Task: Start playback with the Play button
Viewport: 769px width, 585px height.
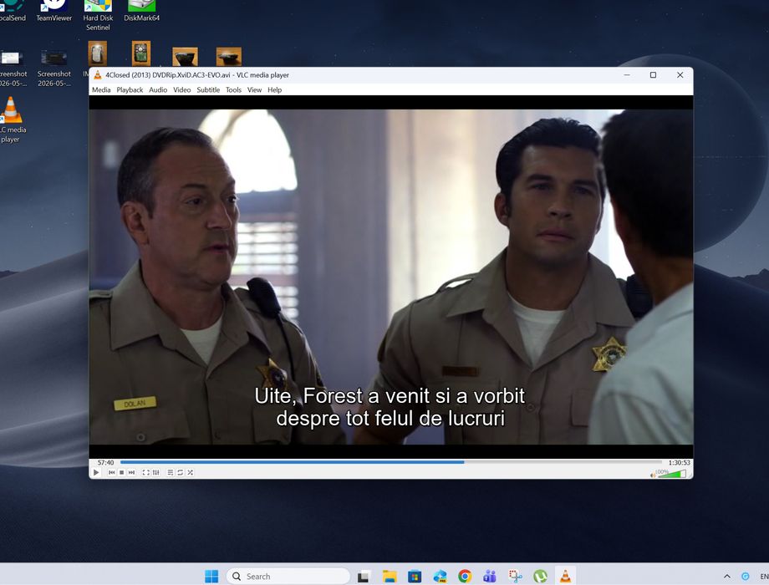Action: coord(96,472)
